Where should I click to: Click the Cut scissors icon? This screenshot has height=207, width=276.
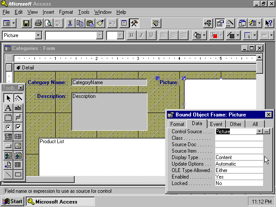[70, 23]
